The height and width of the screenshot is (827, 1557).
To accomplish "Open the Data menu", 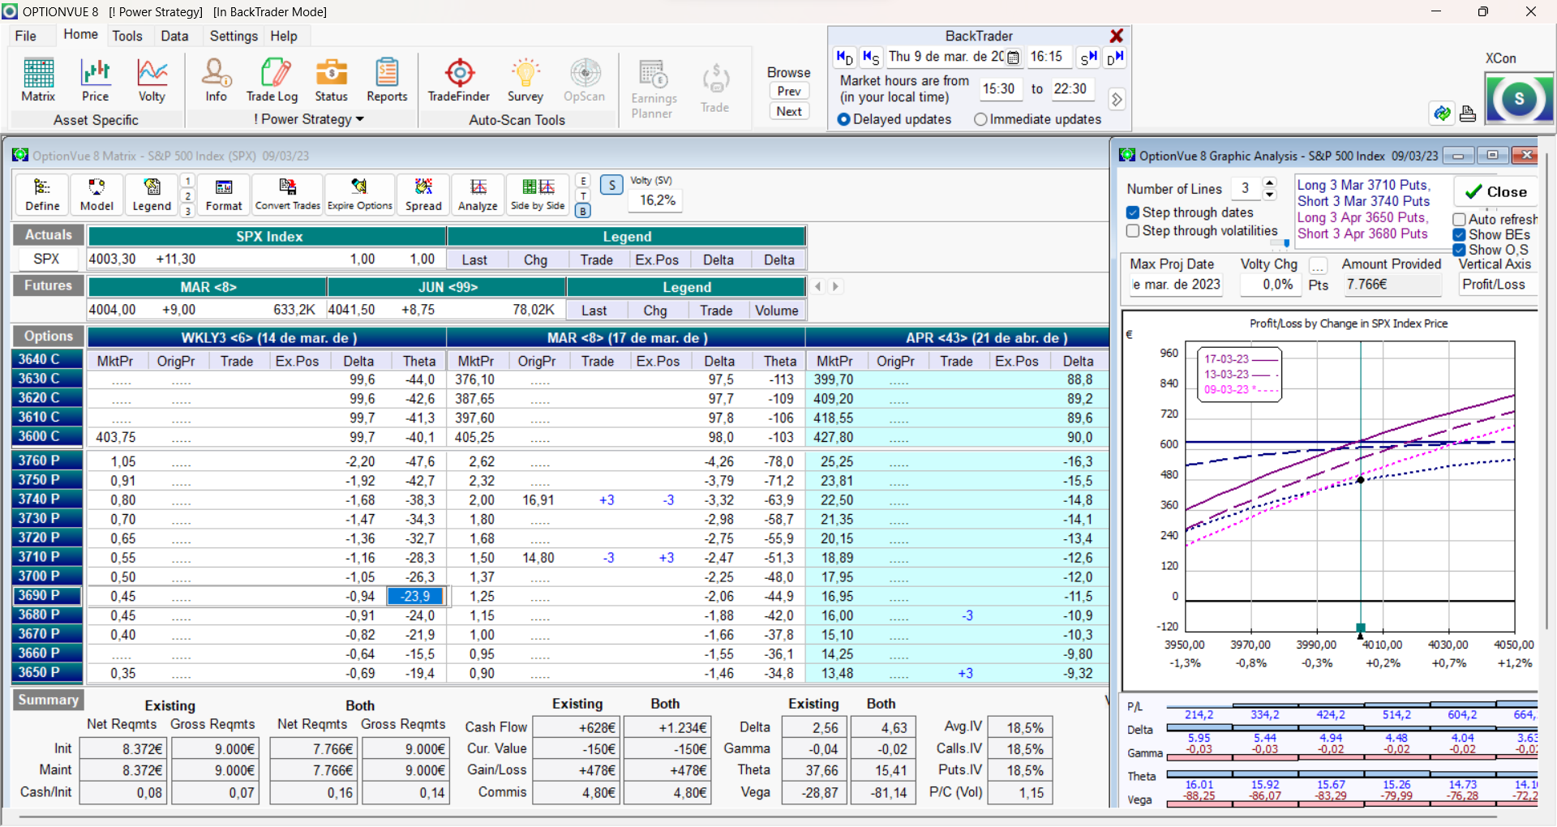I will pyautogui.click(x=174, y=36).
